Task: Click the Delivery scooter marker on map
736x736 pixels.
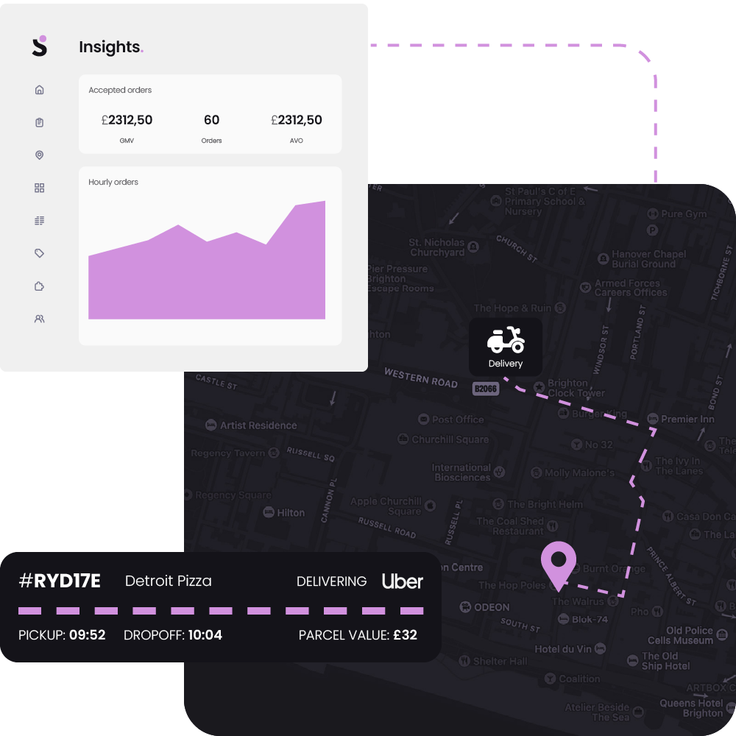Action: click(506, 346)
